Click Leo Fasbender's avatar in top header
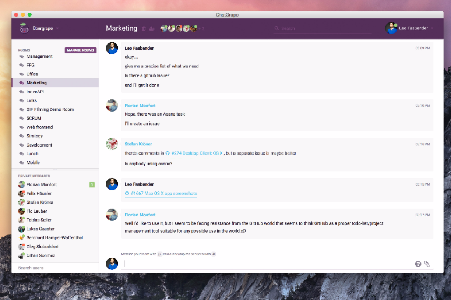Screen dimensions: 451x300 point(391,28)
